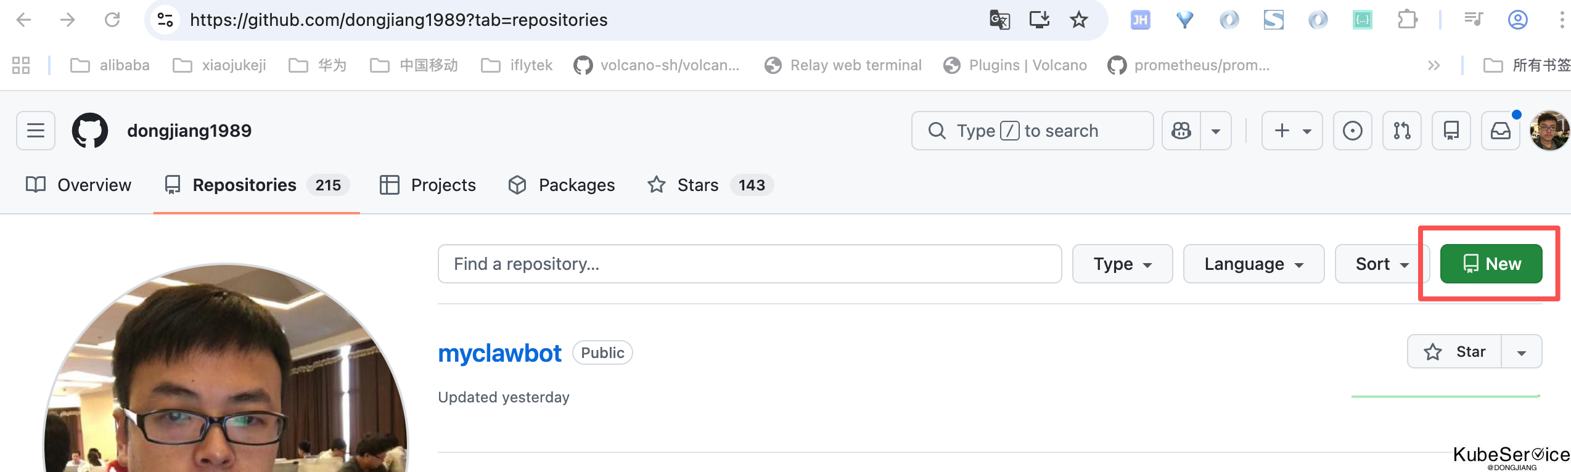Expand the star lists dropdown arrow
This screenshot has width=1571, height=472.
1521,352
